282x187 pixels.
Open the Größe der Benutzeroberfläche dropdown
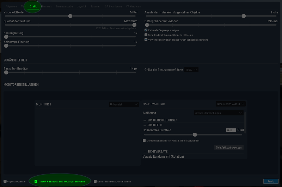tap(191, 70)
